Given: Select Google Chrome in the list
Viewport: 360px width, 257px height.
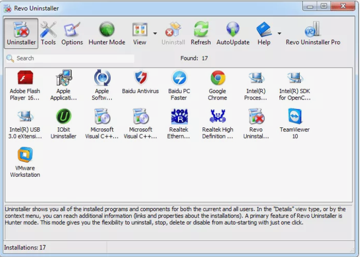Looking at the screenshot, I should [x=217, y=85].
